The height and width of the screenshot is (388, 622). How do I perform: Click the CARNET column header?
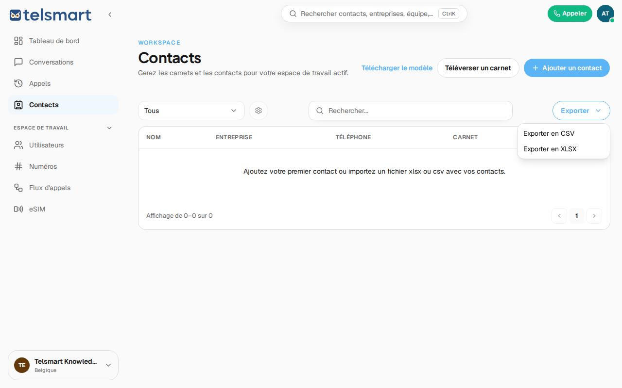coord(465,137)
